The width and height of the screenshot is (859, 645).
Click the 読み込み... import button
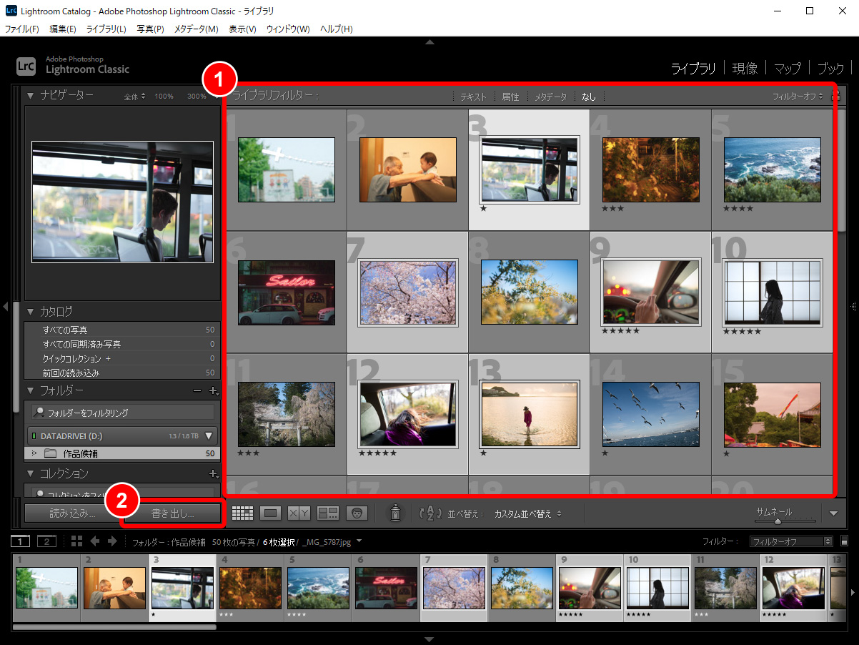(71, 513)
